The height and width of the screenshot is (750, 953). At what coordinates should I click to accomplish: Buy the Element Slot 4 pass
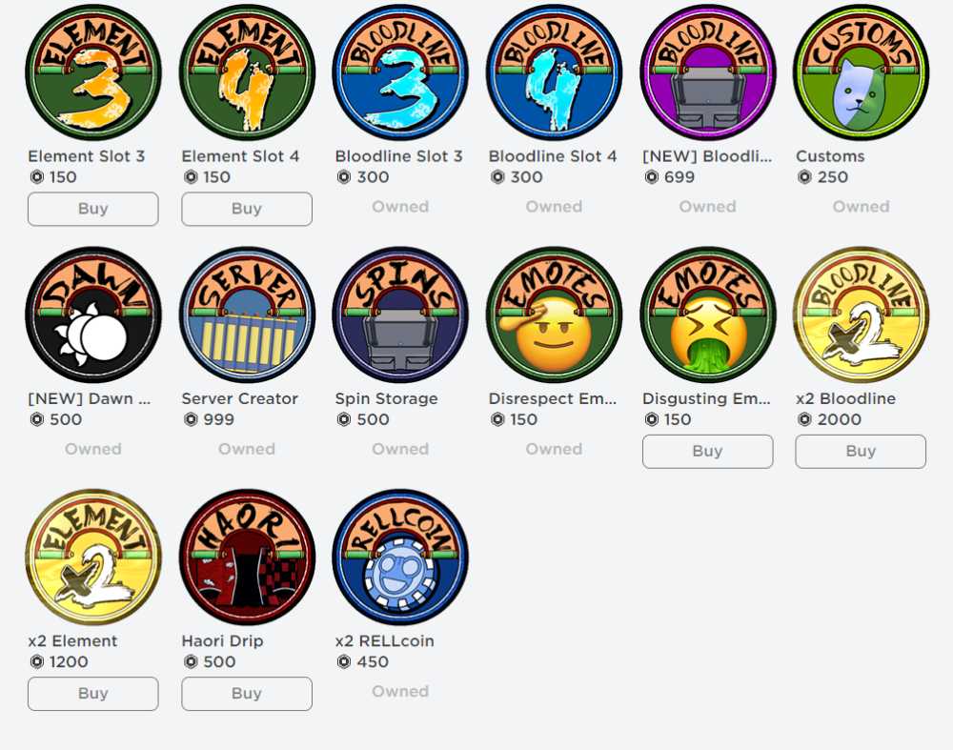point(247,209)
